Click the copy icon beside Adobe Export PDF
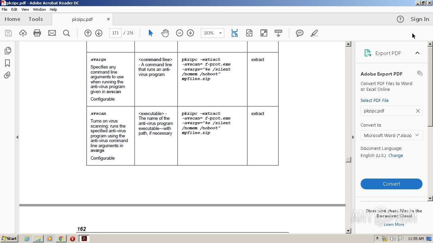This screenshot has height=243, width=433. click(420, 73)
